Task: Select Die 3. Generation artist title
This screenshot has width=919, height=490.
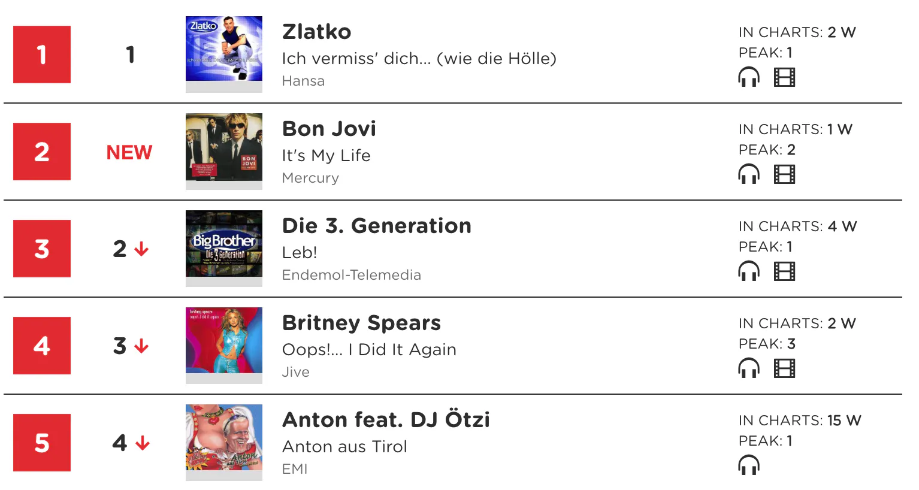Action: pos(377,226)
